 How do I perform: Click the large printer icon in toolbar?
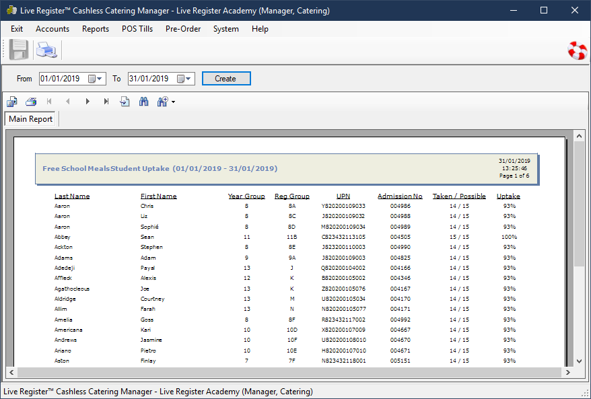coord(46,50)
